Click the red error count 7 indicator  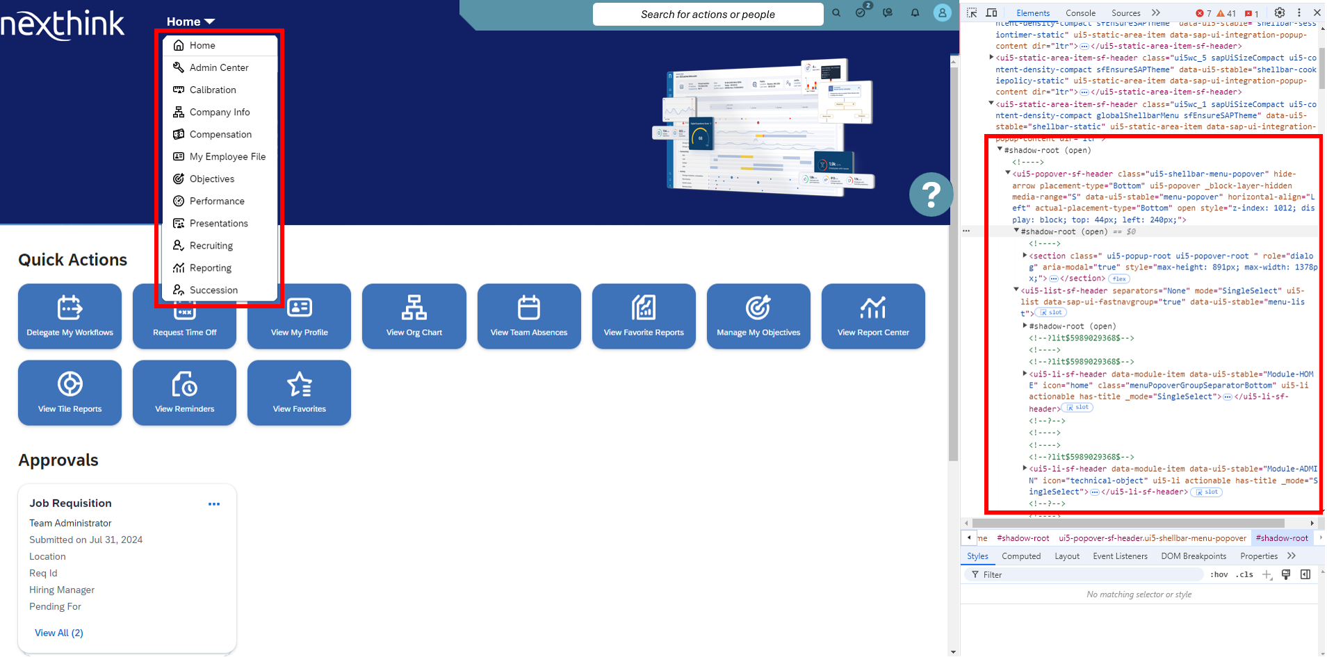point(1203,13)
